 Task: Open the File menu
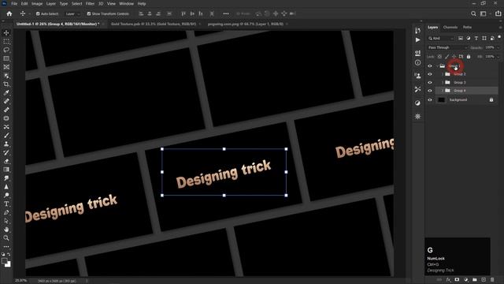pyautogui.click(x=14, y=3)
